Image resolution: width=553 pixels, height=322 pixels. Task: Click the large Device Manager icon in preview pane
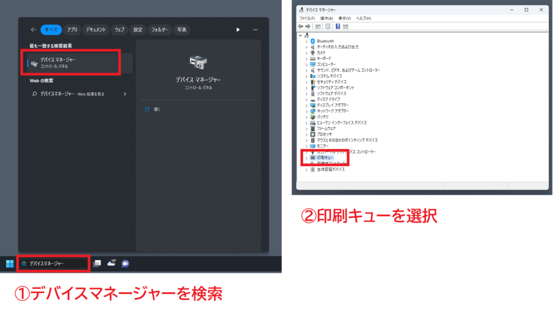click(x=198, y=63)
